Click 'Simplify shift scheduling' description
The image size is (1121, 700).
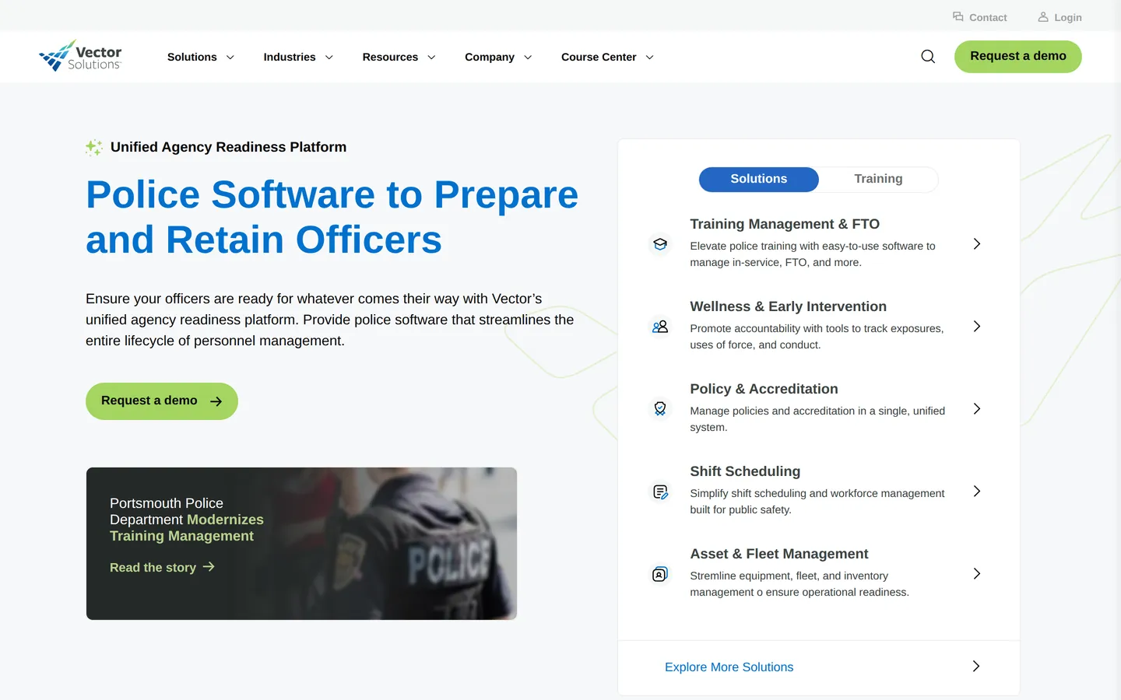click(817, 502)
